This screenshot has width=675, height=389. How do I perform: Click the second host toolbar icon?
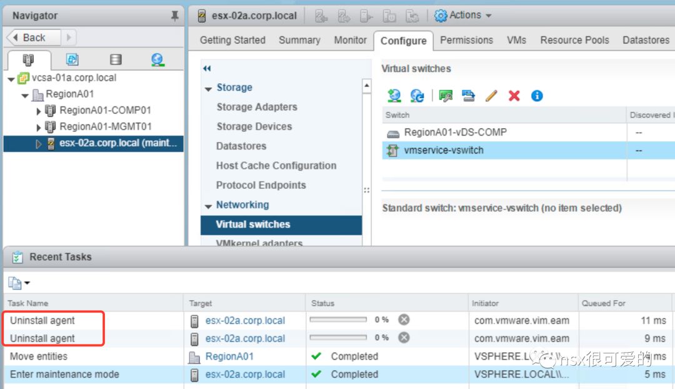344,16
